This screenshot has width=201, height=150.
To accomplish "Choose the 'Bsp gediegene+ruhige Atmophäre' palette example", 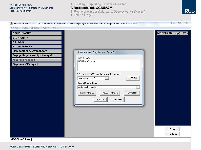I will point(37,55).
